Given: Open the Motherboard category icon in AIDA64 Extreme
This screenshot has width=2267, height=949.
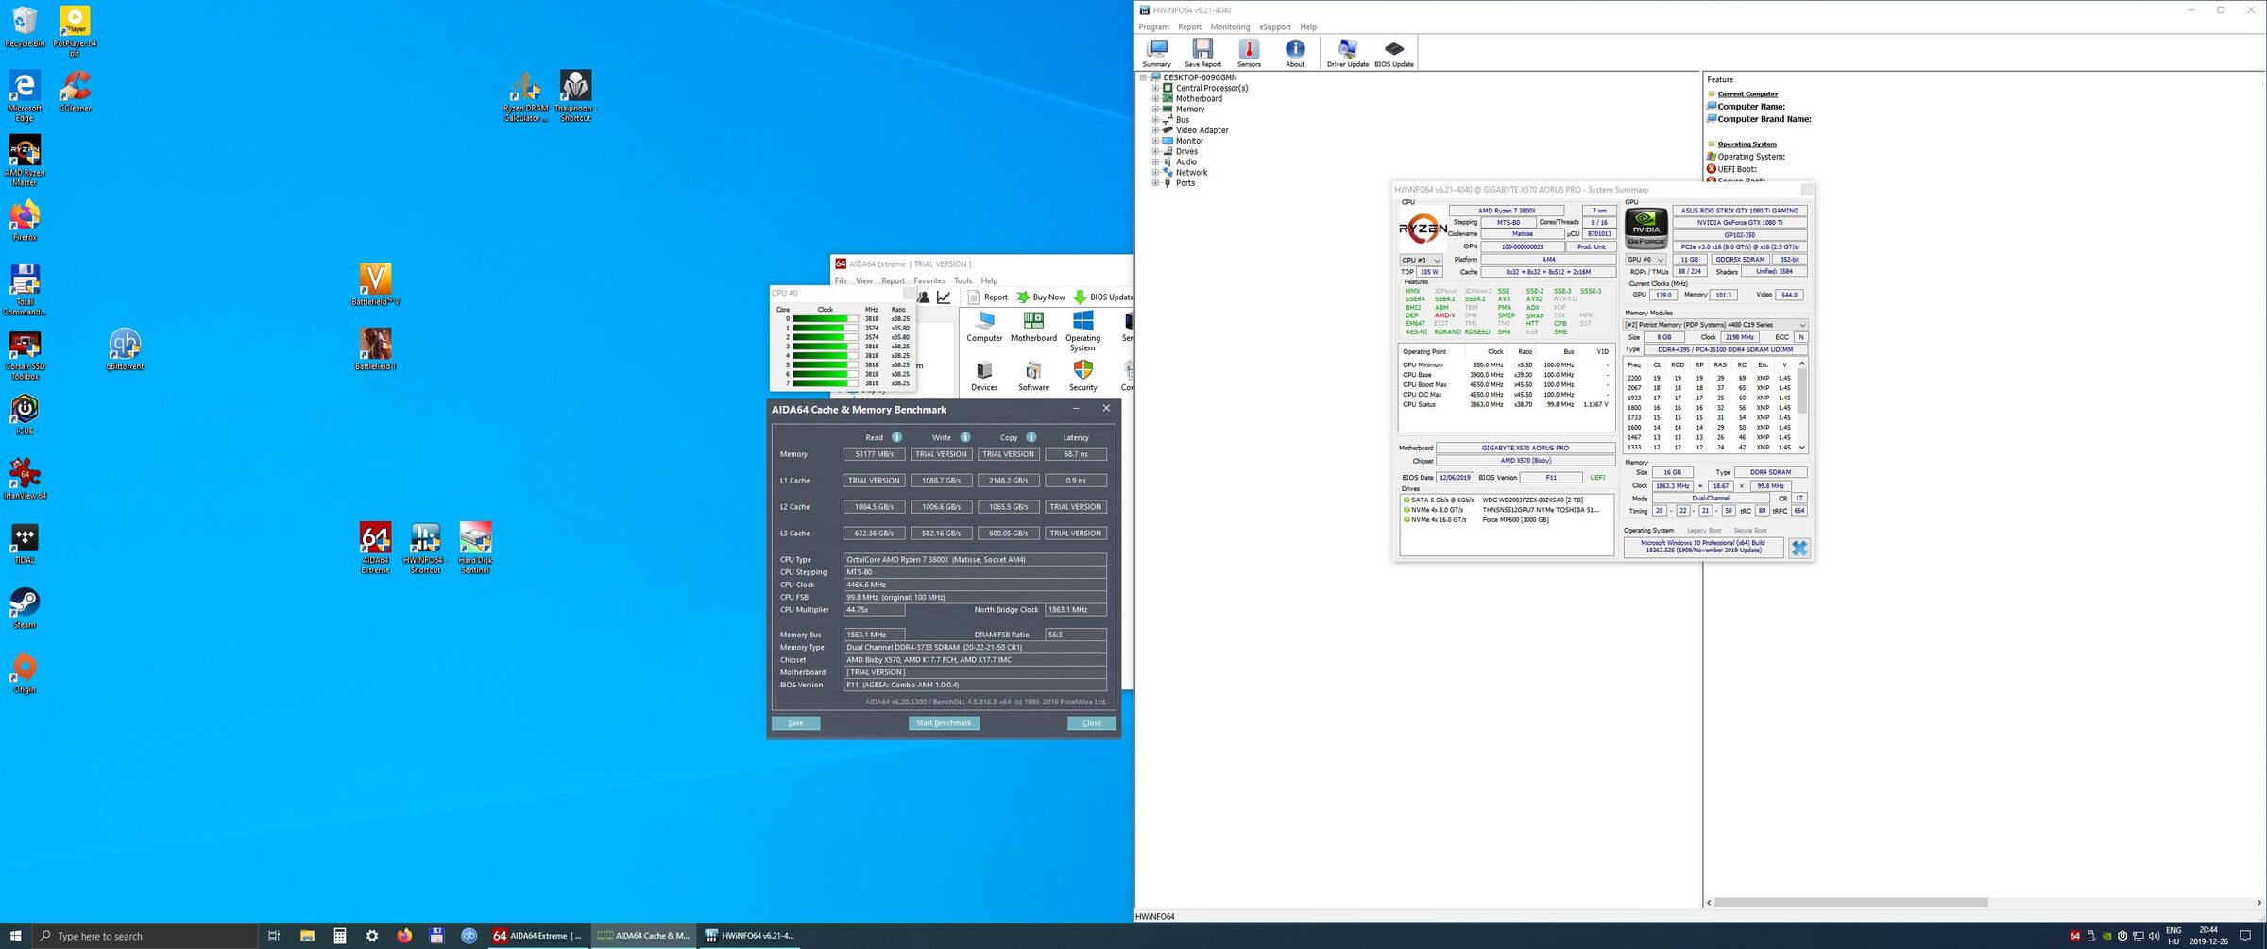Looking at the screenshot, I should coord(1033,327).
